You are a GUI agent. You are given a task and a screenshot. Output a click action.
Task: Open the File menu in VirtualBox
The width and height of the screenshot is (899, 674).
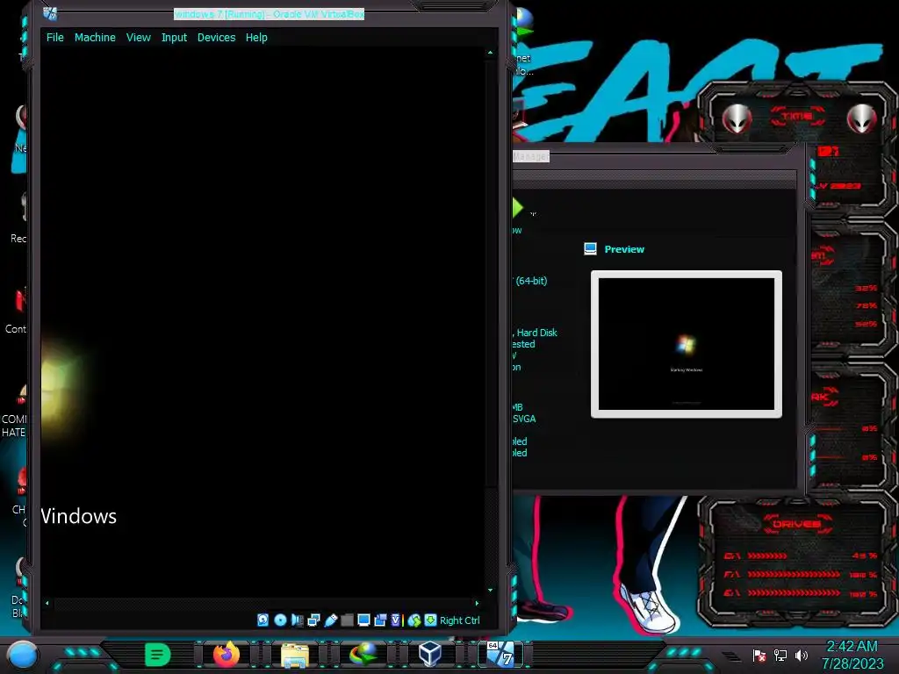click(x=55, y=37)
